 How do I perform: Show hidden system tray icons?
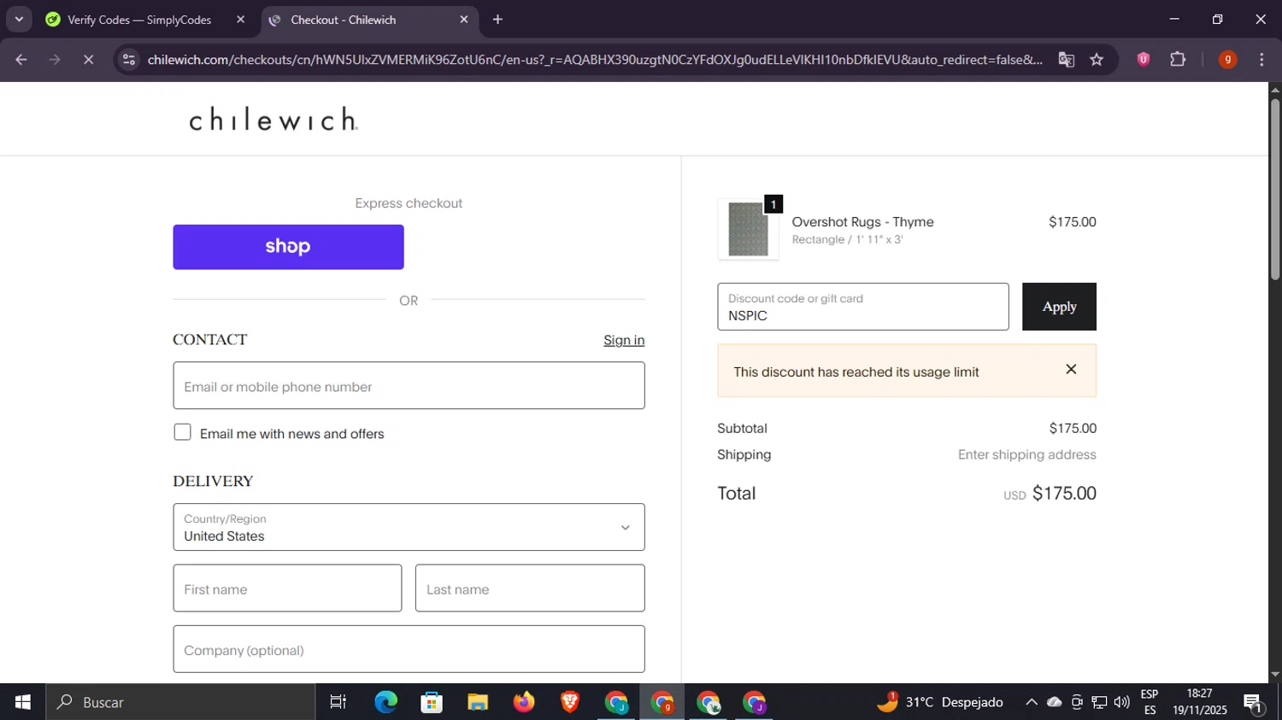point(1032,702)
